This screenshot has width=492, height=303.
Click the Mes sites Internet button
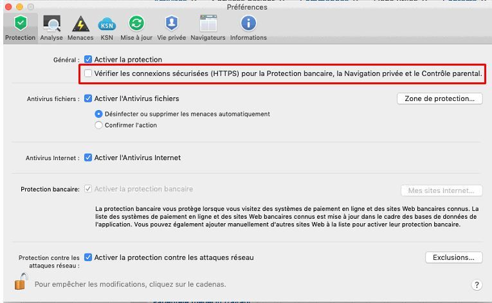point(441,190)
